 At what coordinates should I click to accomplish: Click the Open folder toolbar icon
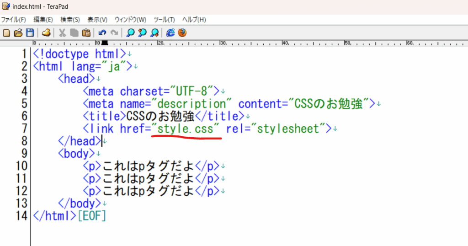(18, 33)
